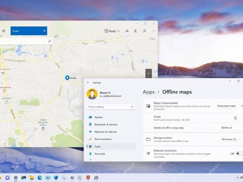Screen dimensions: 243x182
Task: Toggle Metered connection switch
Action: (x=239, y=154)
